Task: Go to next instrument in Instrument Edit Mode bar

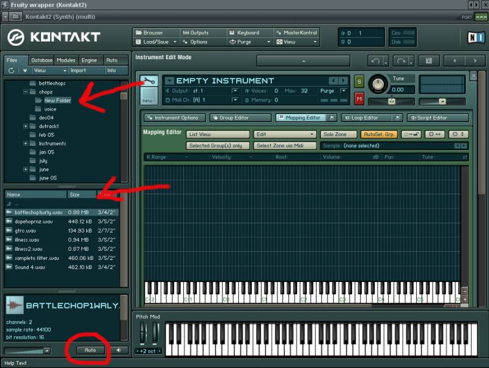Action: point(475,60)
